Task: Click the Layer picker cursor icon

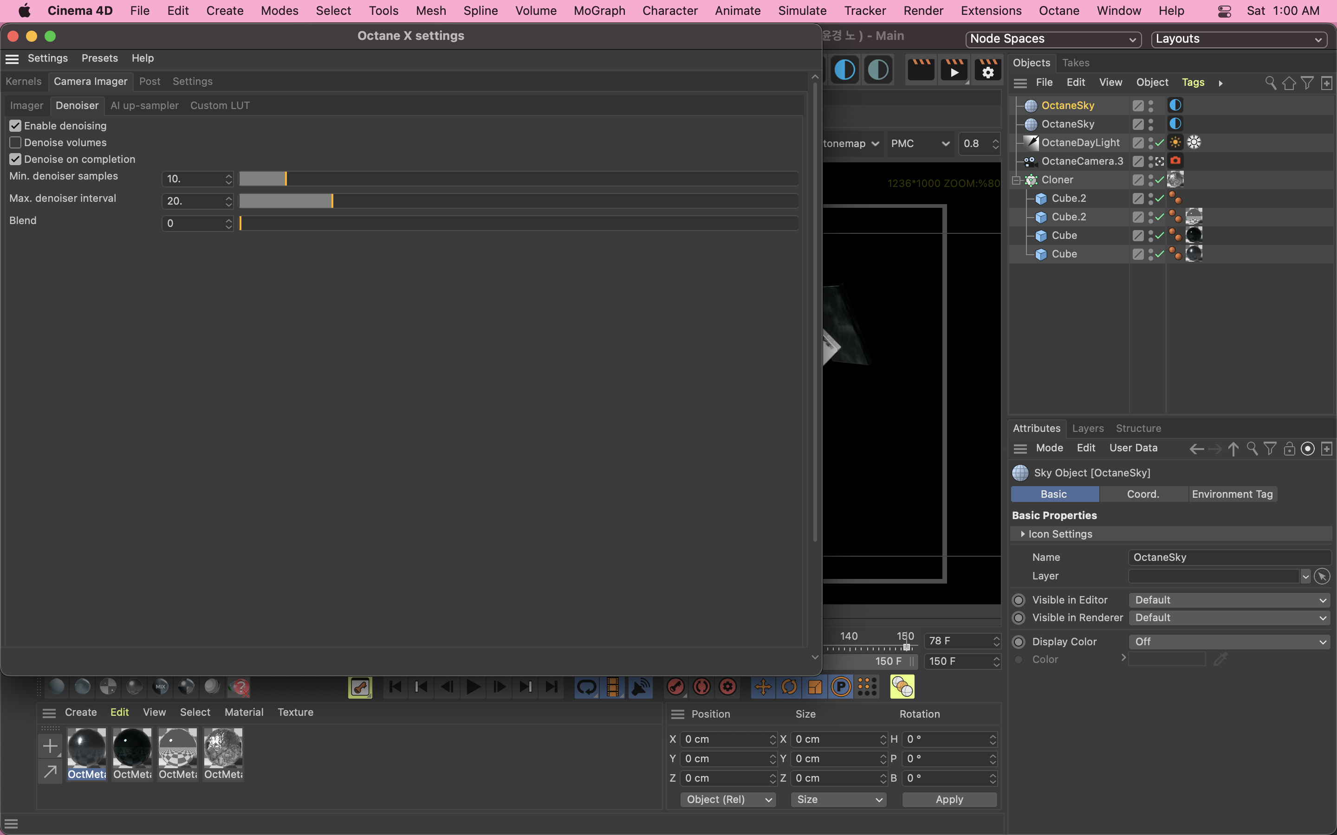Action: pyautogui.click(x=1322, y=577)
